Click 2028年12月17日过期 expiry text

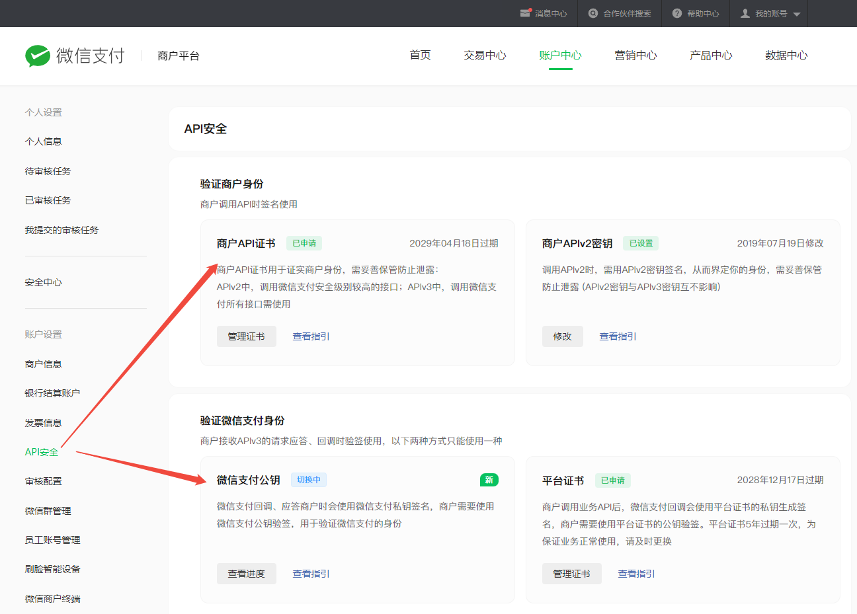780,480
